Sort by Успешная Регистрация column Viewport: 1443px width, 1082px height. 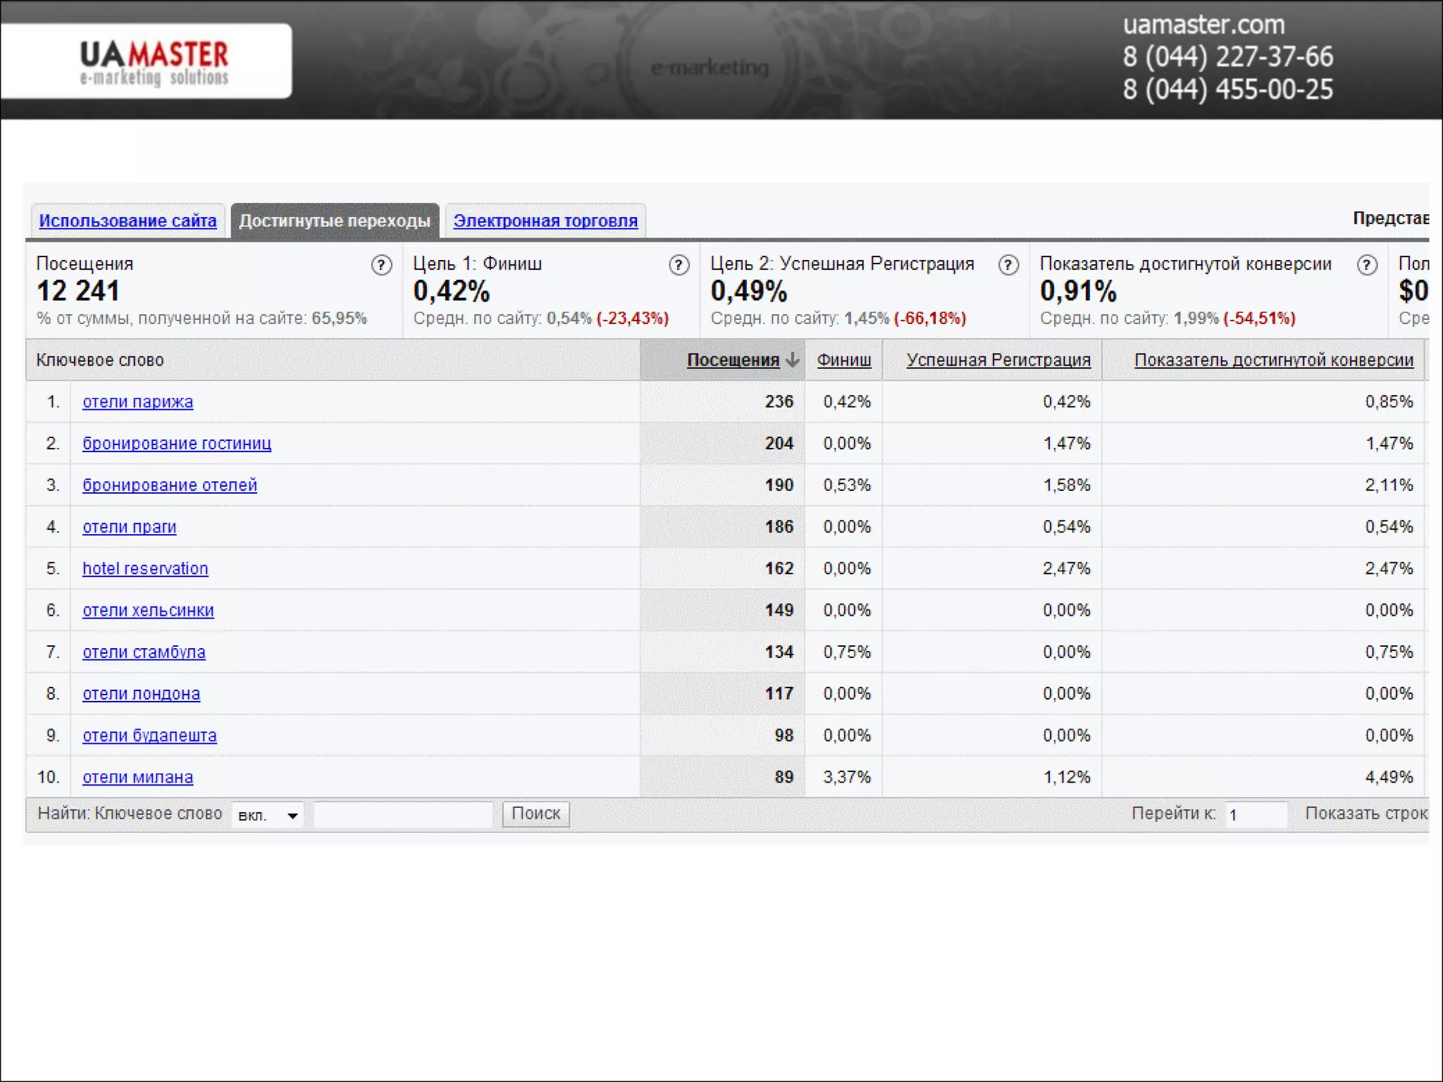coord(998,360)
